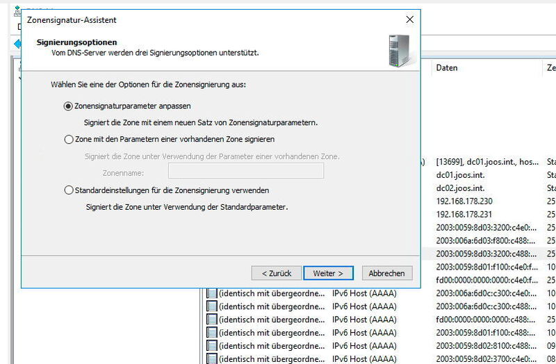556x364 pixels.
Task: Select data cell [13699], dc01.joos.int., hos...
Action: click(x=487, y=162)
